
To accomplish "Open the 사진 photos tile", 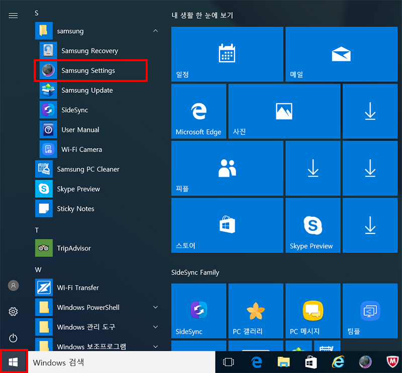I will (284, 111).
